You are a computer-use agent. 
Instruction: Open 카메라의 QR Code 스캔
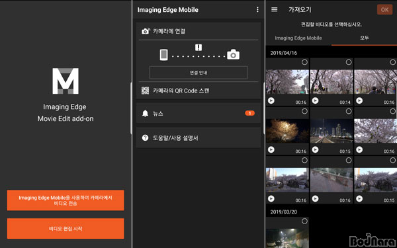tap(198, 91)
